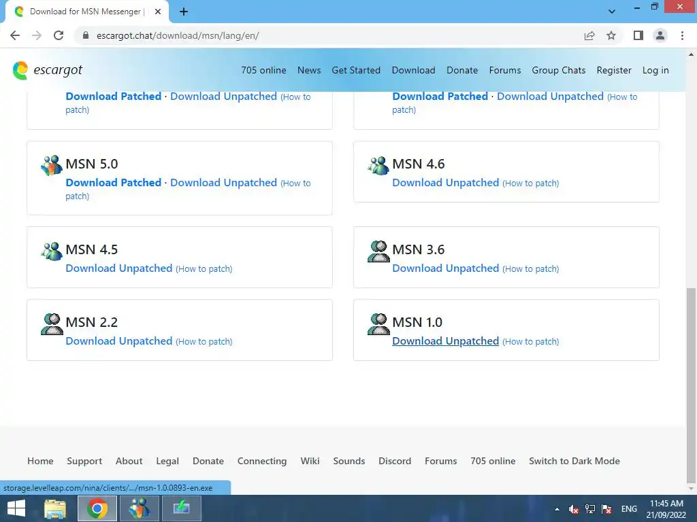697x522 pixels.
Task: Download Unpatched for MSN 5.0
Action: [x=223, y=182]
